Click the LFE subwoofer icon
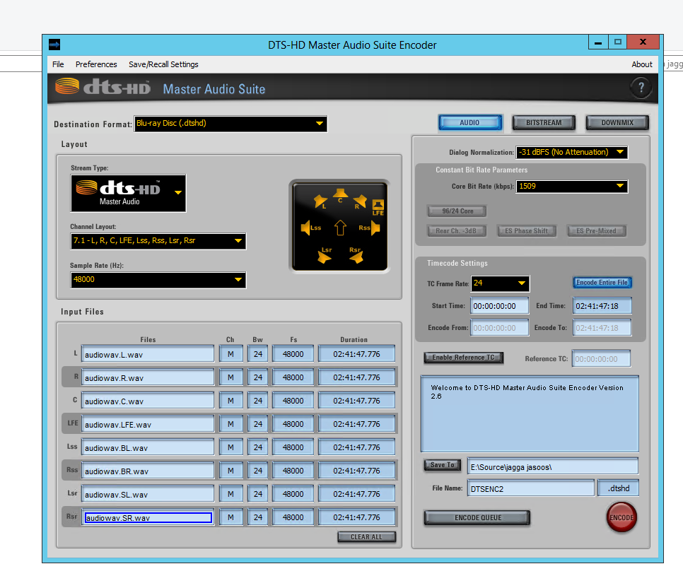This screenshot has width=683, height=588. [378, 207]
